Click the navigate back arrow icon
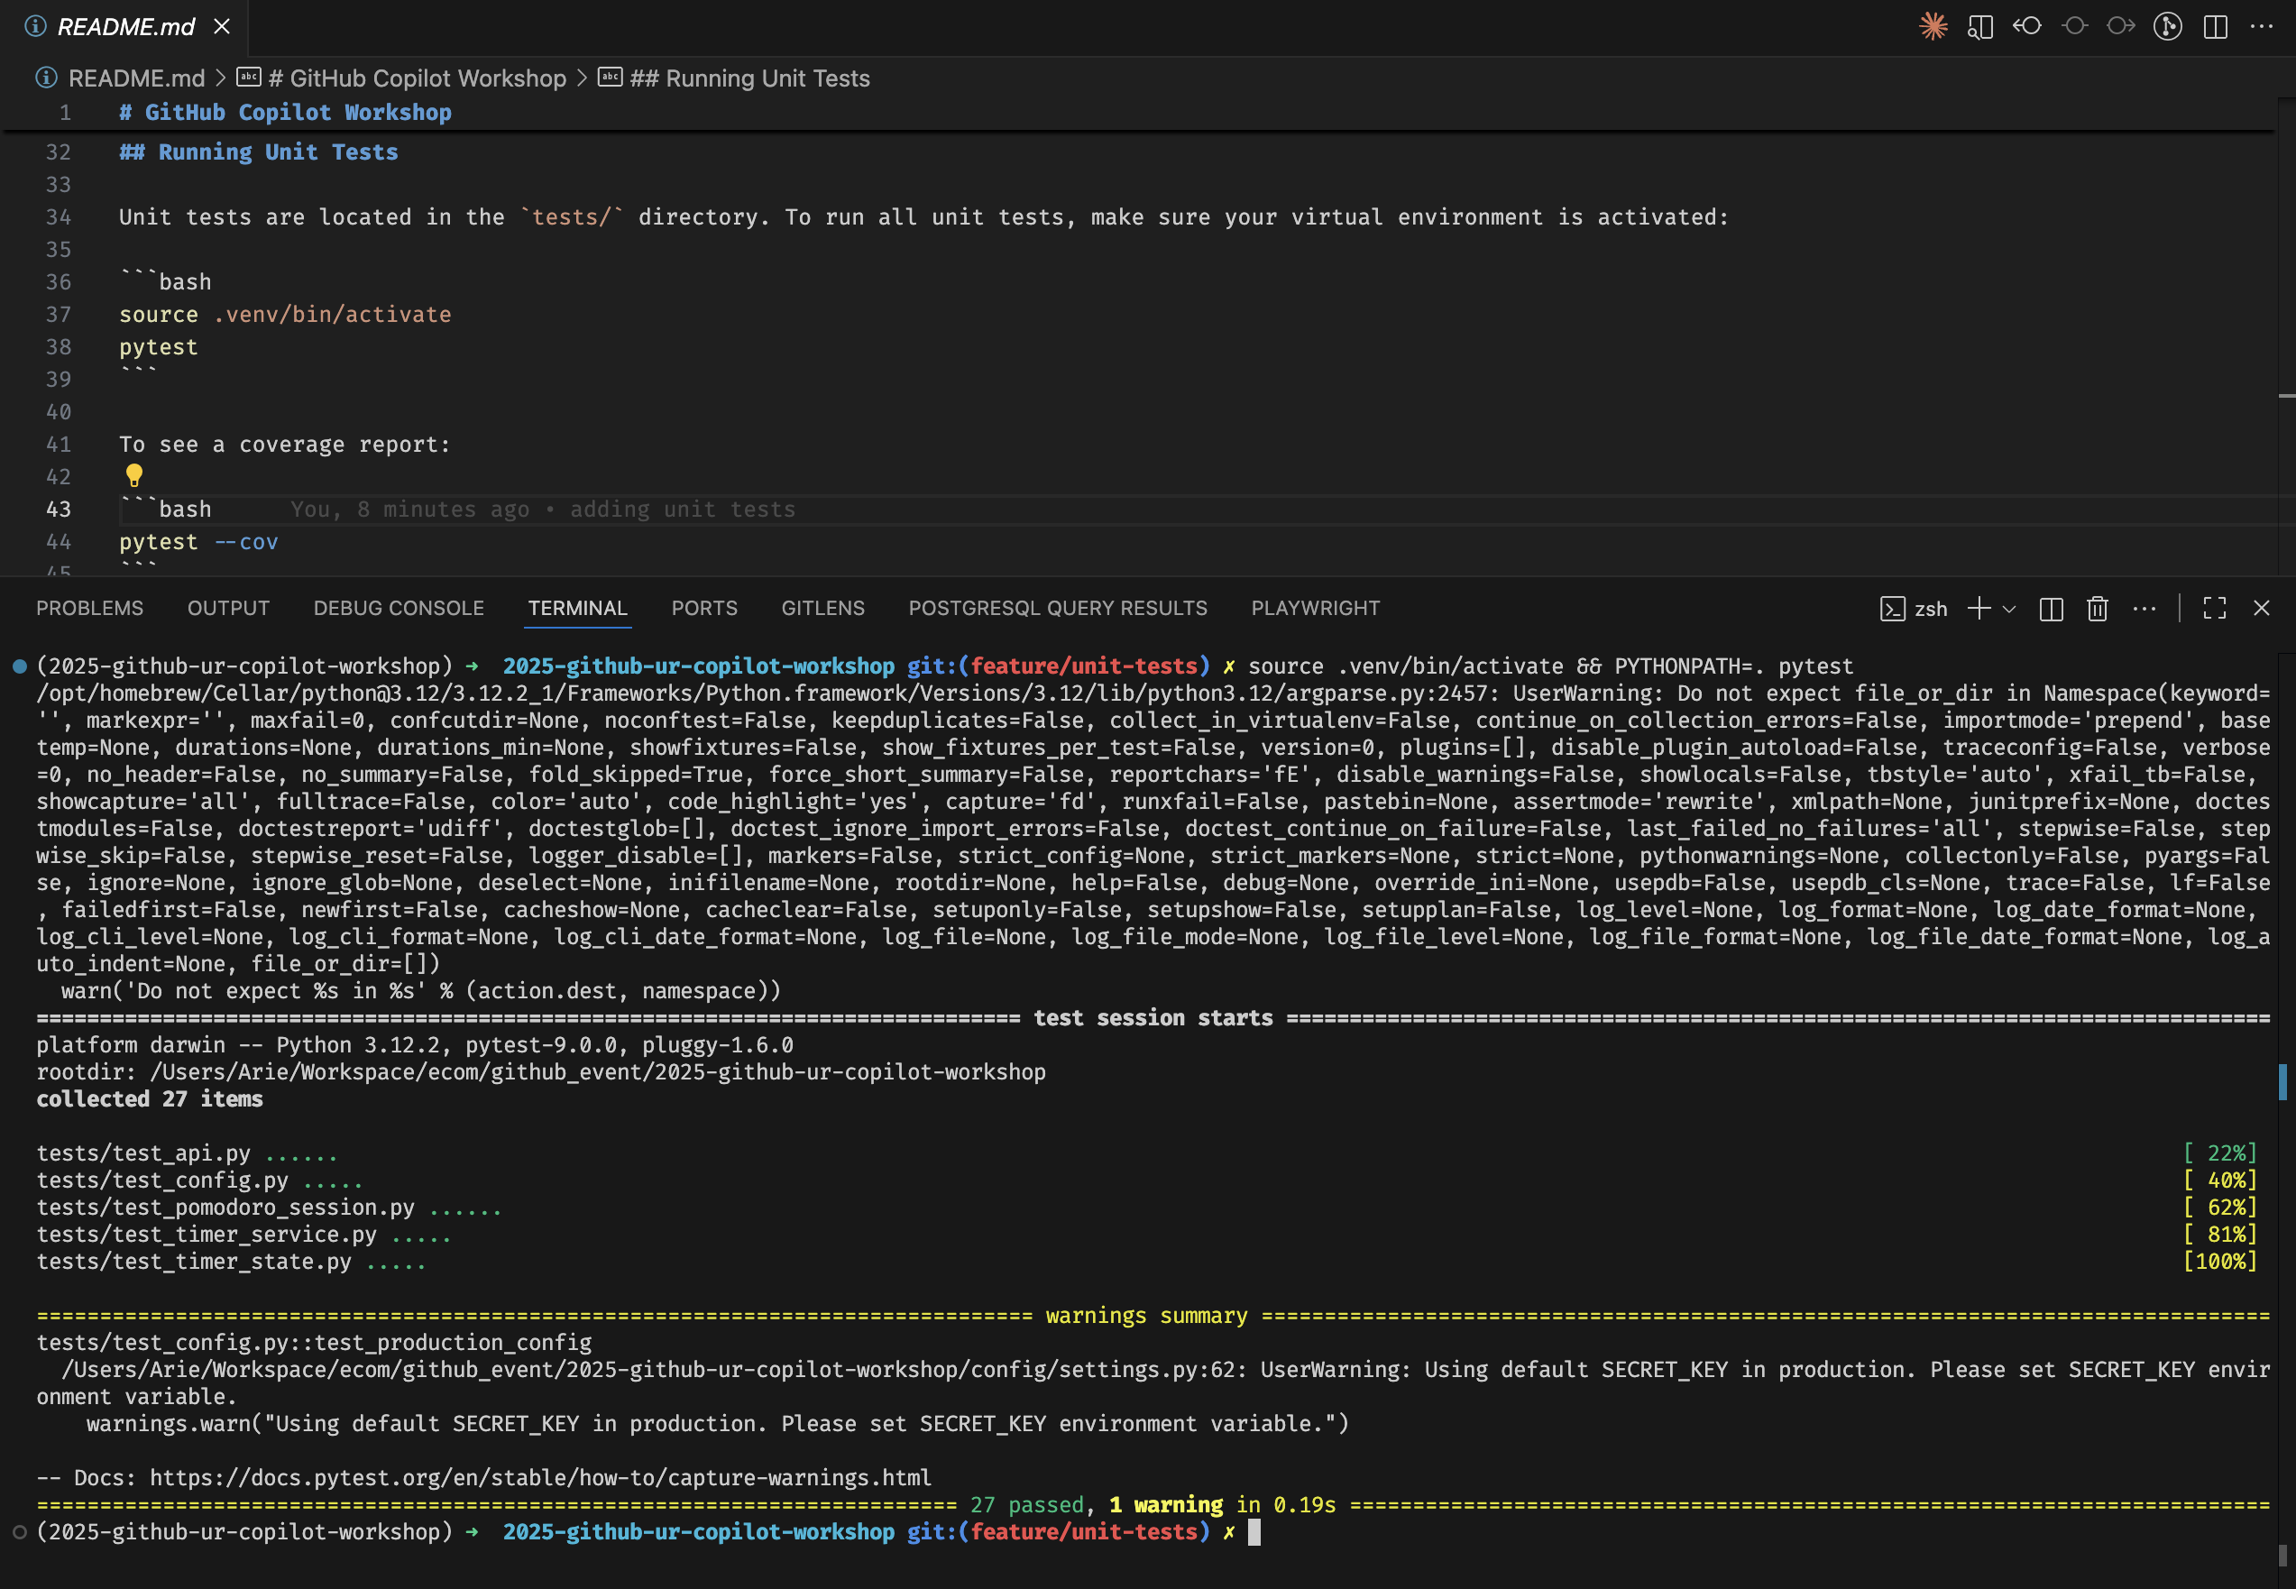2296x1589 pixels. [x=2027, y=27]
